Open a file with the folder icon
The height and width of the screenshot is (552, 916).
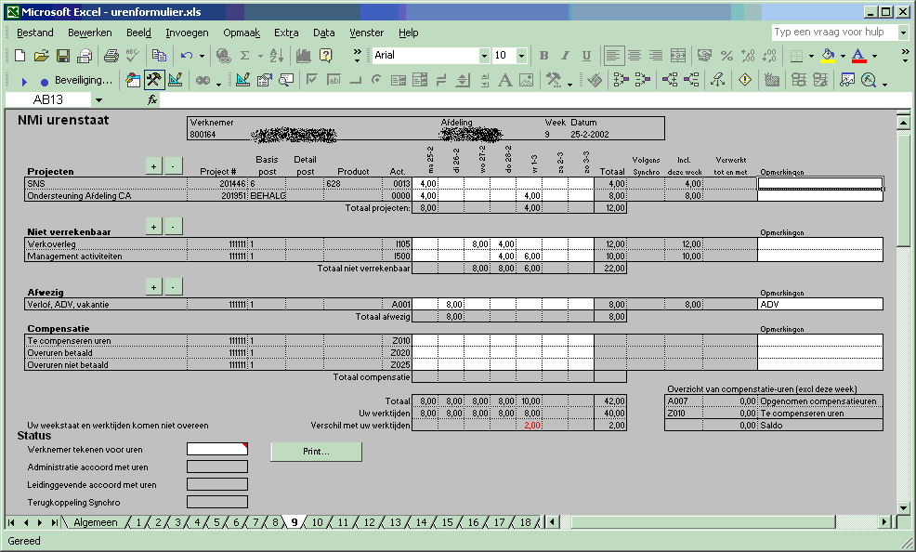click(x=42, y=56)
